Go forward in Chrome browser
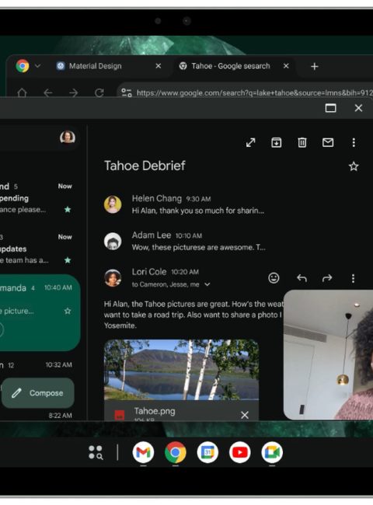 click(x=74, y=92)
